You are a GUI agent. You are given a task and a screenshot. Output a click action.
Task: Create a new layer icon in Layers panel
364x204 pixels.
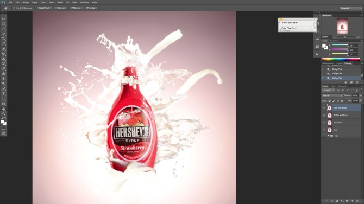click(352, 201)
